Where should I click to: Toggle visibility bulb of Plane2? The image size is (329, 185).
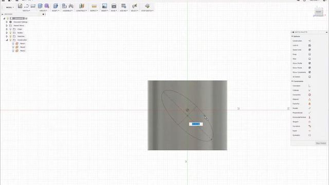point(13,47)
